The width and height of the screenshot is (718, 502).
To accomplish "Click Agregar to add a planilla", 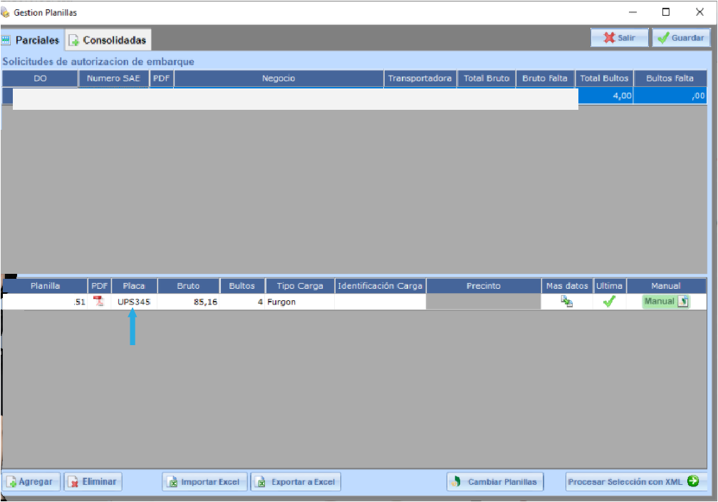I will tap(31, 482).
